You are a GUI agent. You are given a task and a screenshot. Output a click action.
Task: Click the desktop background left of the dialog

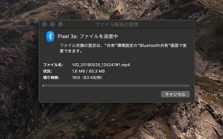point(19,61)
